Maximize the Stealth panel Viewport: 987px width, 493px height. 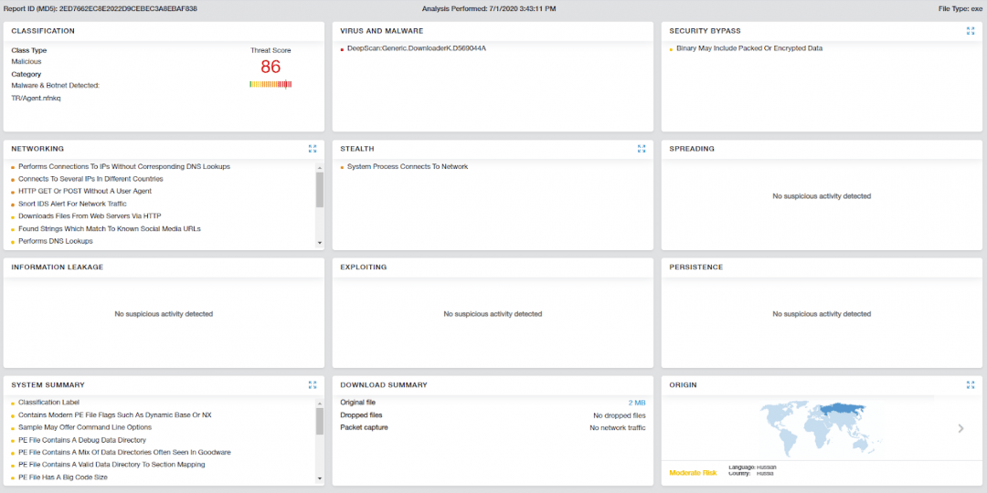click(x=642, y=149)
